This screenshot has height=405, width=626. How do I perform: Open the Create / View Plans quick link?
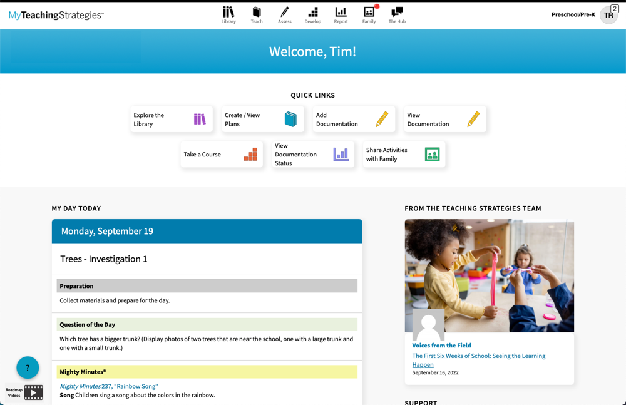click(x=263, y=120)
